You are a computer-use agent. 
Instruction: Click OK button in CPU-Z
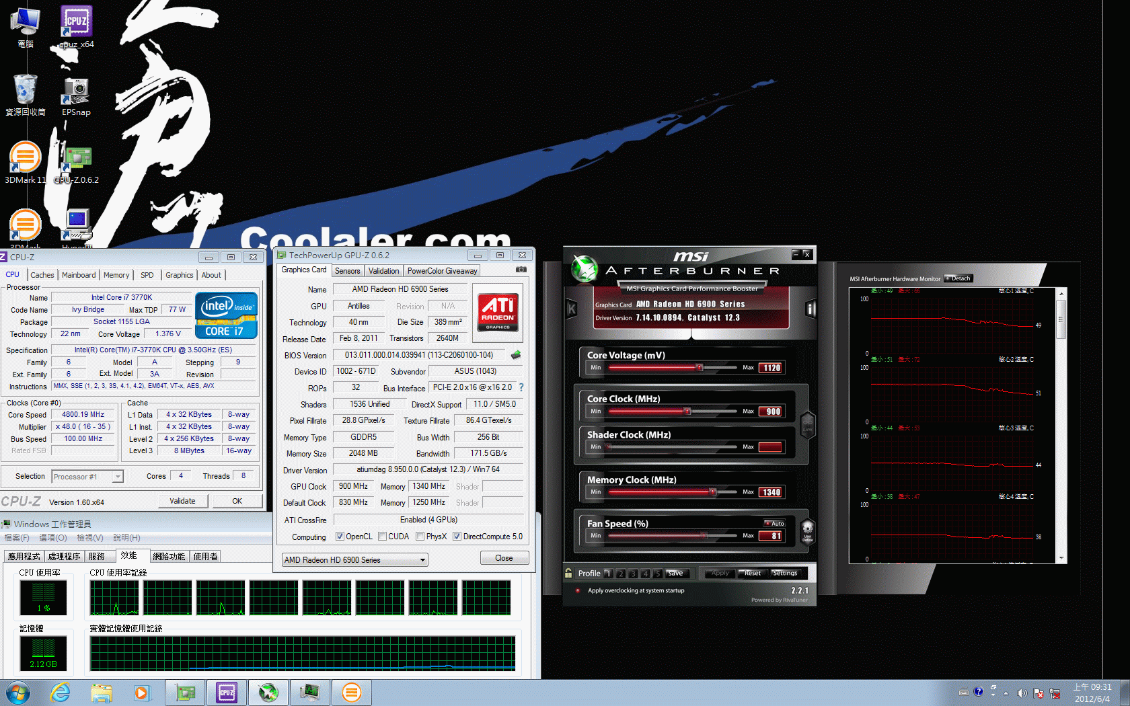237,501
